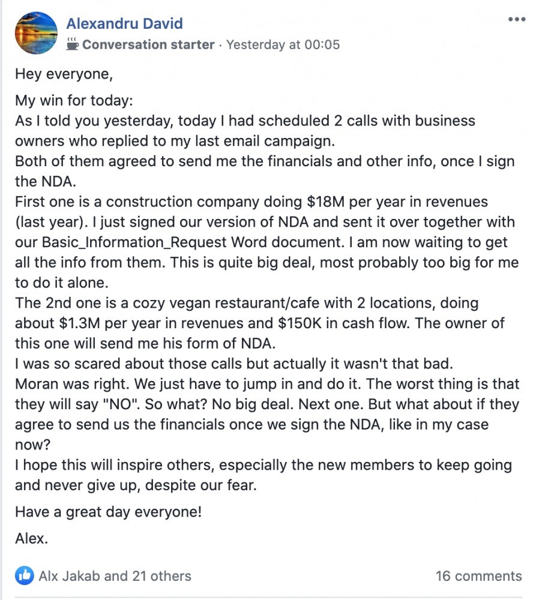The height and width of the screenshot is (600, 533).
Task: Open the three-dot post options menu
Action: click(517, 19)
